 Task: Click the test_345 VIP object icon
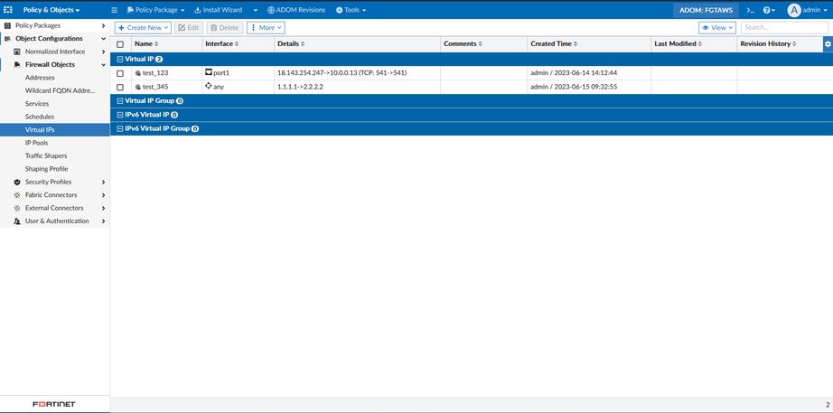tap(137, 87)
